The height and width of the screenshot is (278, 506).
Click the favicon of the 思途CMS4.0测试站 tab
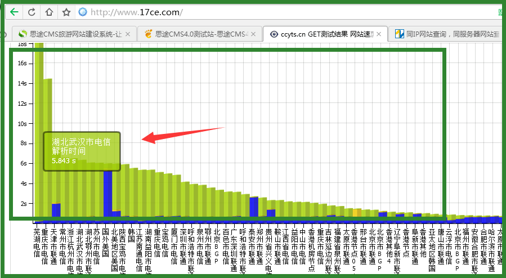click(x=149, y=34)
